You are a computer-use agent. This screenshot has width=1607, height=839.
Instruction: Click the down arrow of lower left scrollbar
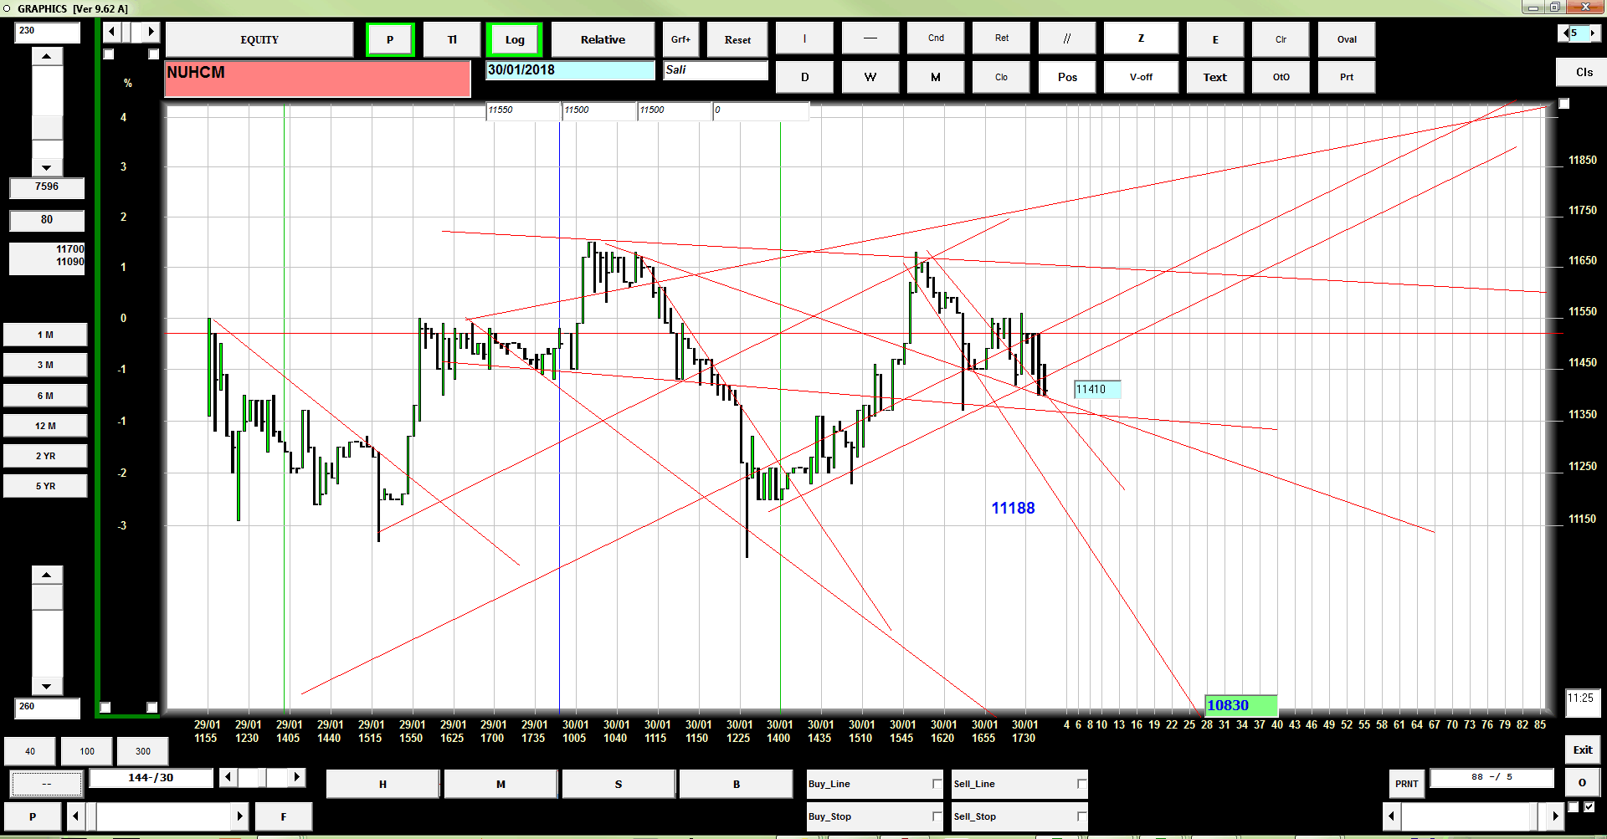[47, 686]
